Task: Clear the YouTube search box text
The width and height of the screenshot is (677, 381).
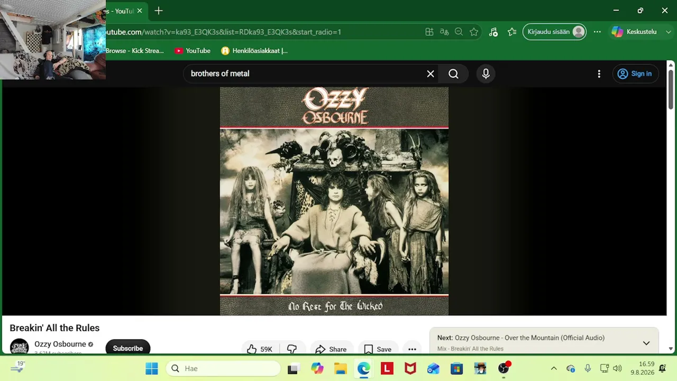Action: coord(431,74)
